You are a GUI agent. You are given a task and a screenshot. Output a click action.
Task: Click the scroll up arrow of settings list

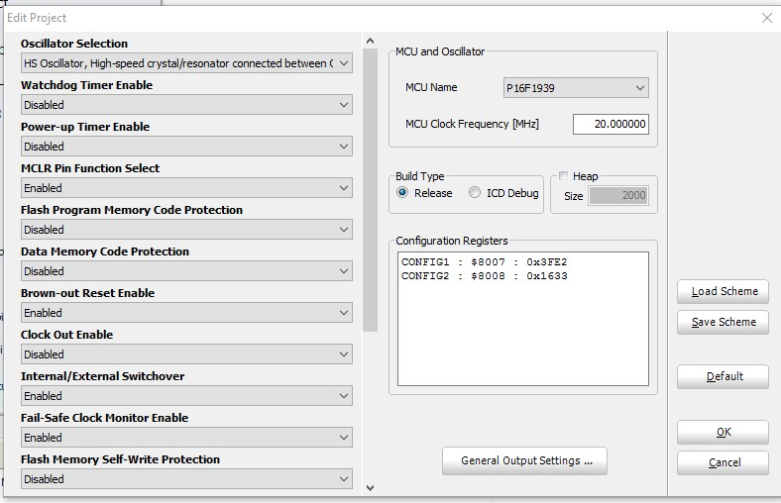coord(370,41)
